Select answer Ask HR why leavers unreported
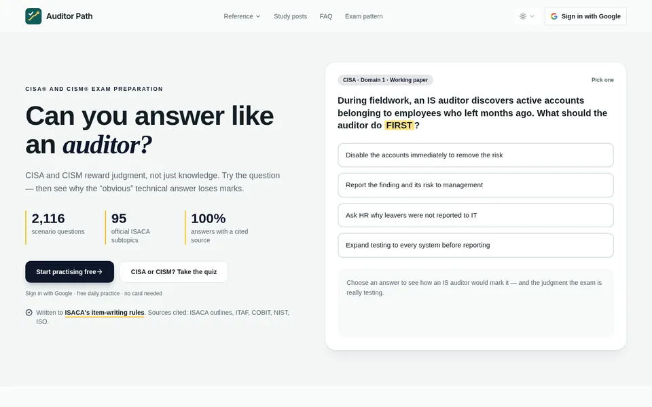 click(x=475, y=215)
